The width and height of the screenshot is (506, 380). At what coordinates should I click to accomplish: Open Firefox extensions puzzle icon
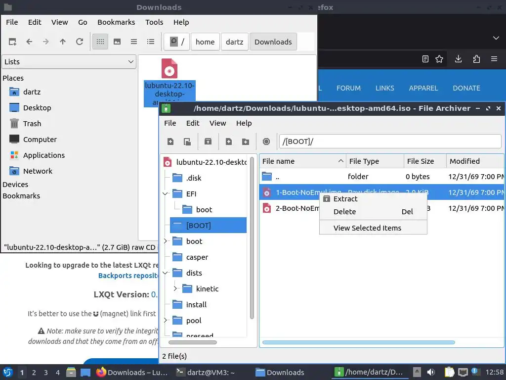pos(476,59)
